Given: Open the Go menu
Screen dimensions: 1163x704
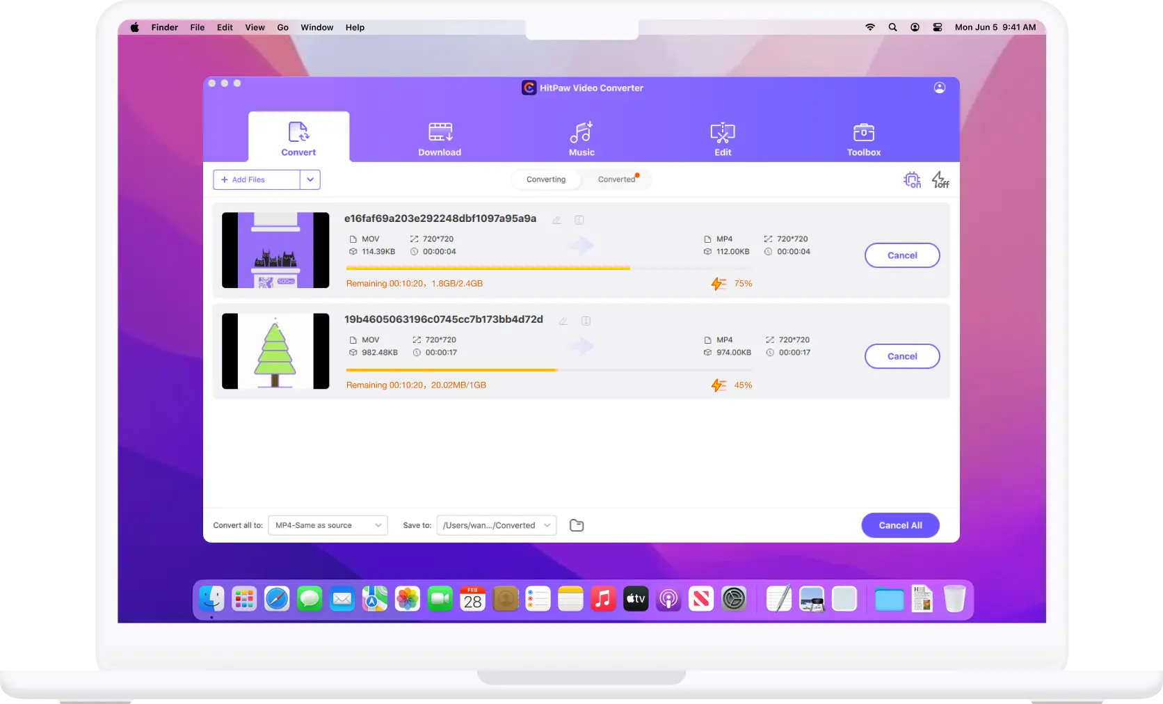Looking at the screenshot, I should 282,27.
